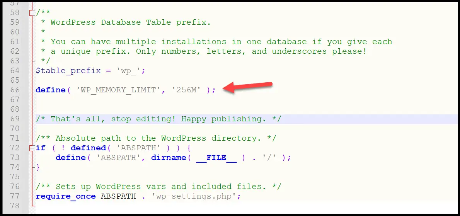Image resolution: width=460 pixels, height=216 pixels.
Task: Click line number 77 in the margin
Action: click(15, 196)
